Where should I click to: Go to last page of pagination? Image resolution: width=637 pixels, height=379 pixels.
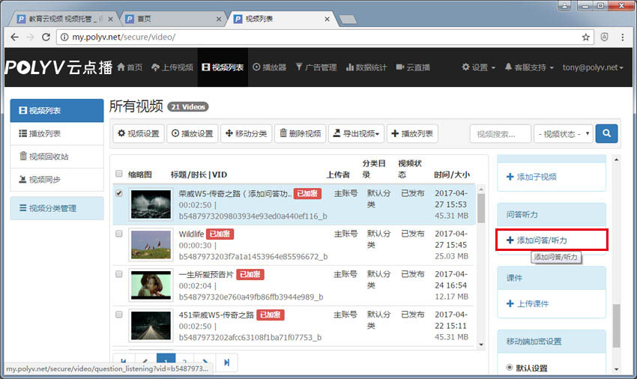pos(226,363)
